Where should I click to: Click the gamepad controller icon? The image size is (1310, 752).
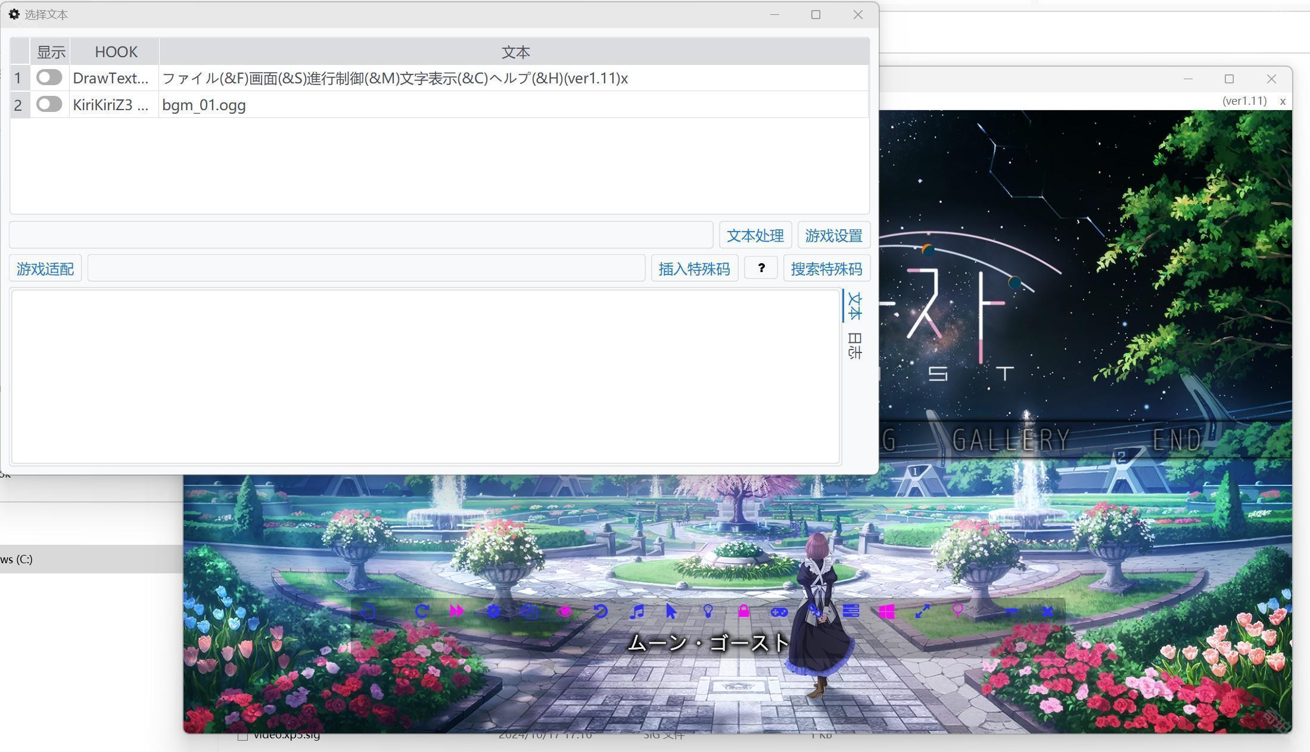779,611
